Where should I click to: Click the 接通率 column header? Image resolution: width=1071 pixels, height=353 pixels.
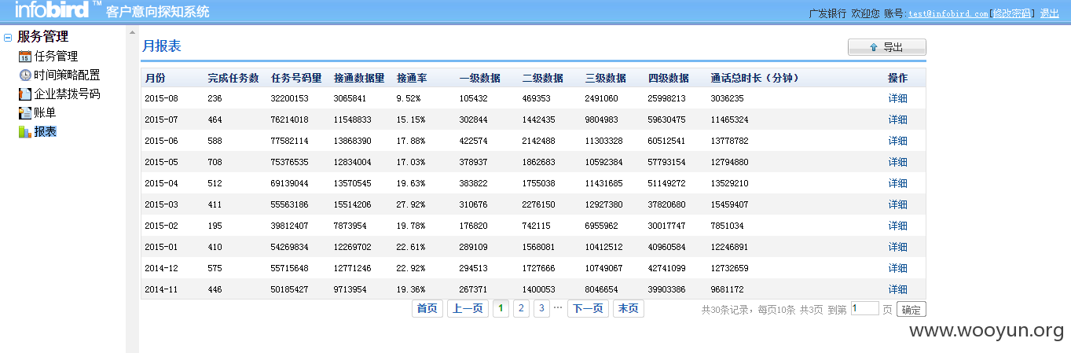[412, 78]
